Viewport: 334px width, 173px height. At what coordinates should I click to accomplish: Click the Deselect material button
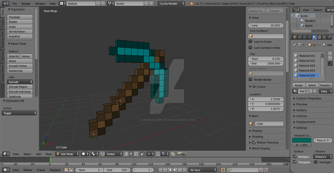point(326,85)
